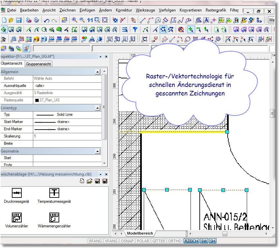The image size is (280, 249).
Task: Select the Pan hand tool
Action: coord(133,20)
